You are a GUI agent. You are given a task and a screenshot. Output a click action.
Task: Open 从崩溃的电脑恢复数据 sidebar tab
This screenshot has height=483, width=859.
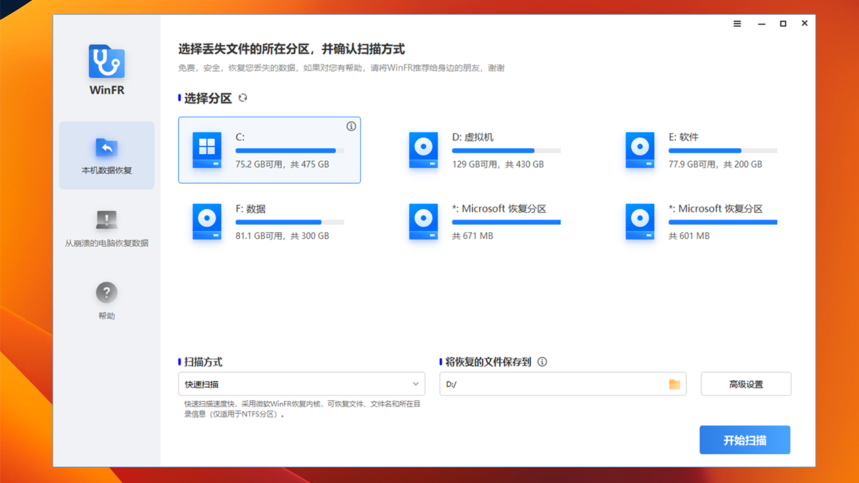pyautogui.click(x=107, y=229)
